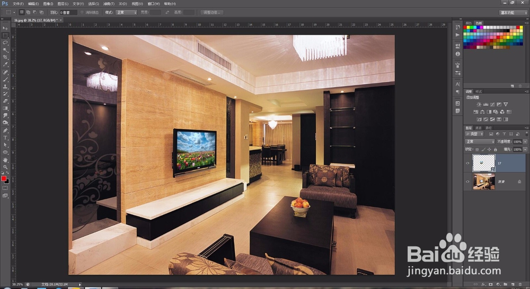Expand the collapsed toolbar double arrow
Image resolution: width=530 pixels, height=289 pixels.
click(3, 20)
